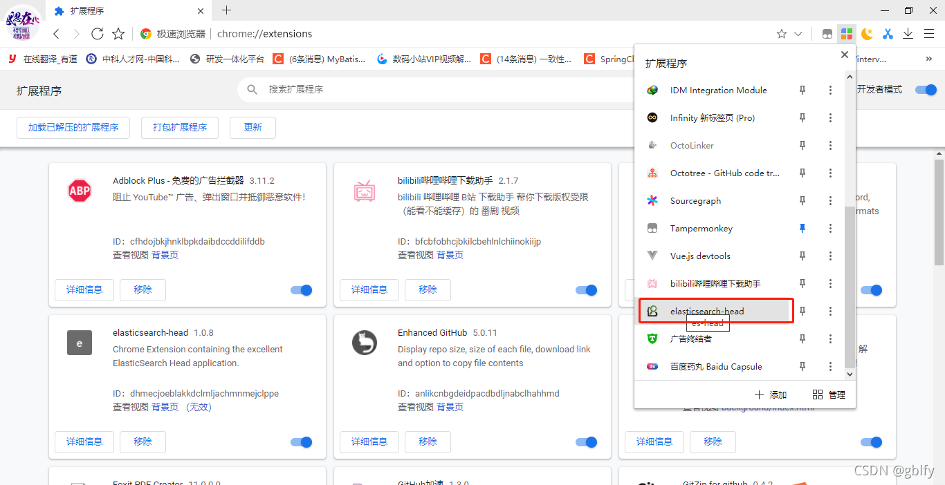Disable the Adblock Plus extension toggle
This screenshot has height=485, width=945.
[x=301, y=290]
